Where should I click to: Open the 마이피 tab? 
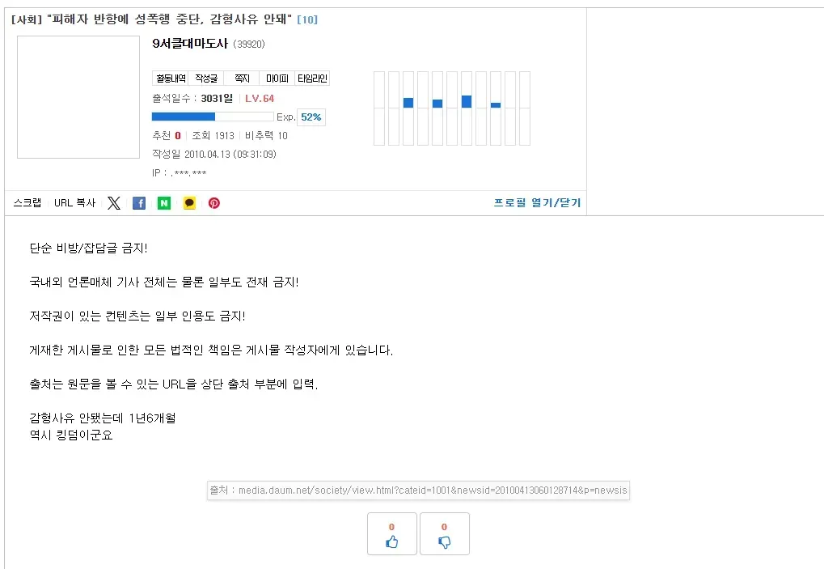click(x=277, y=79)
